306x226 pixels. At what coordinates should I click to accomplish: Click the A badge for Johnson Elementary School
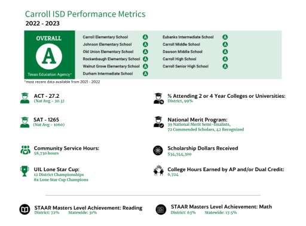click(x=145, y=44)
